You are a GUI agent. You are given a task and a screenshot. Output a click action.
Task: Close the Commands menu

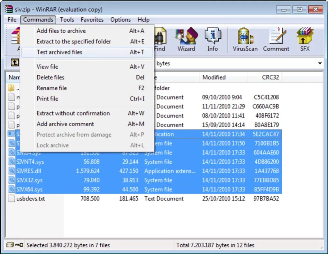[x=38, y=20]
